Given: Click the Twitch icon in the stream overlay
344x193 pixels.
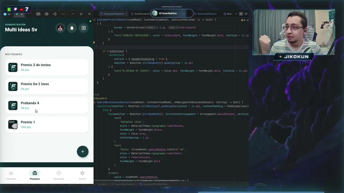Looking at the screenshot, I should (x=15, y=9).
